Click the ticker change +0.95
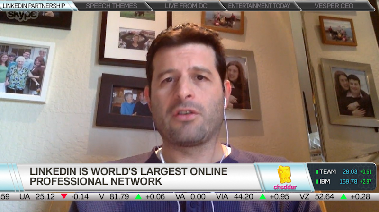This screenshot has height=212, width=379. 279,196
